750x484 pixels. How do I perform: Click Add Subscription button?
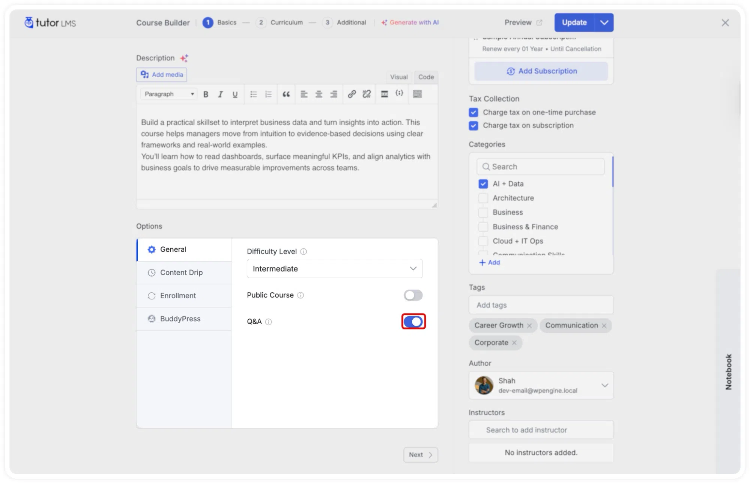tap(541, 71)
